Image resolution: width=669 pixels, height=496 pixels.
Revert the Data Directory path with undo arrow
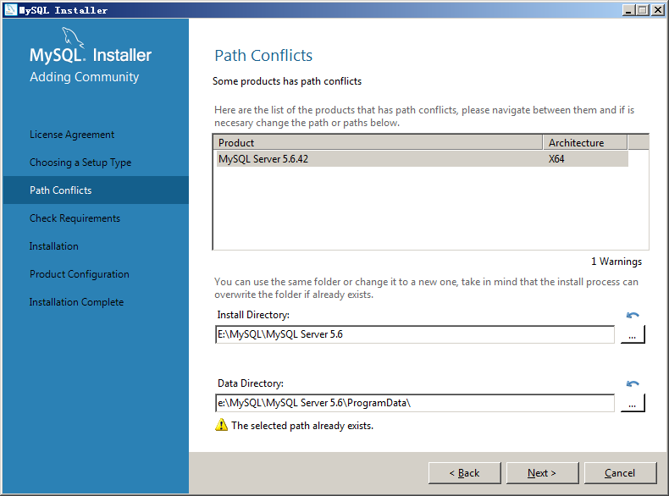point(633,383)
